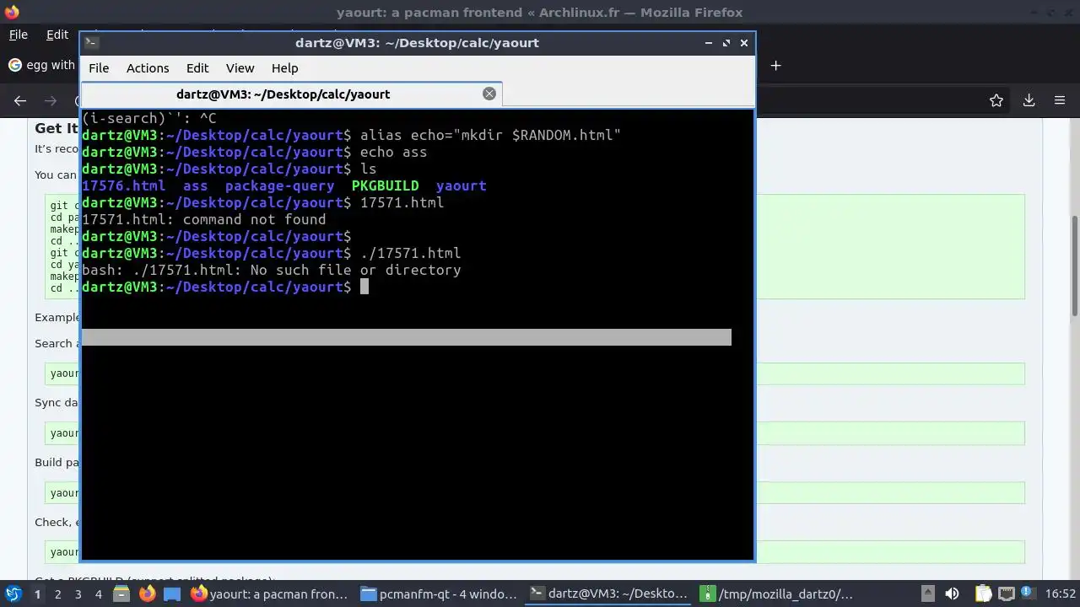1080x607 pixels.
Task: Click the alias echo command line in terminal
Action: coord(352,135)
